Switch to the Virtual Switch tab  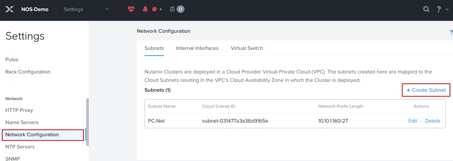pyautogui.click(x=247, y=48)
